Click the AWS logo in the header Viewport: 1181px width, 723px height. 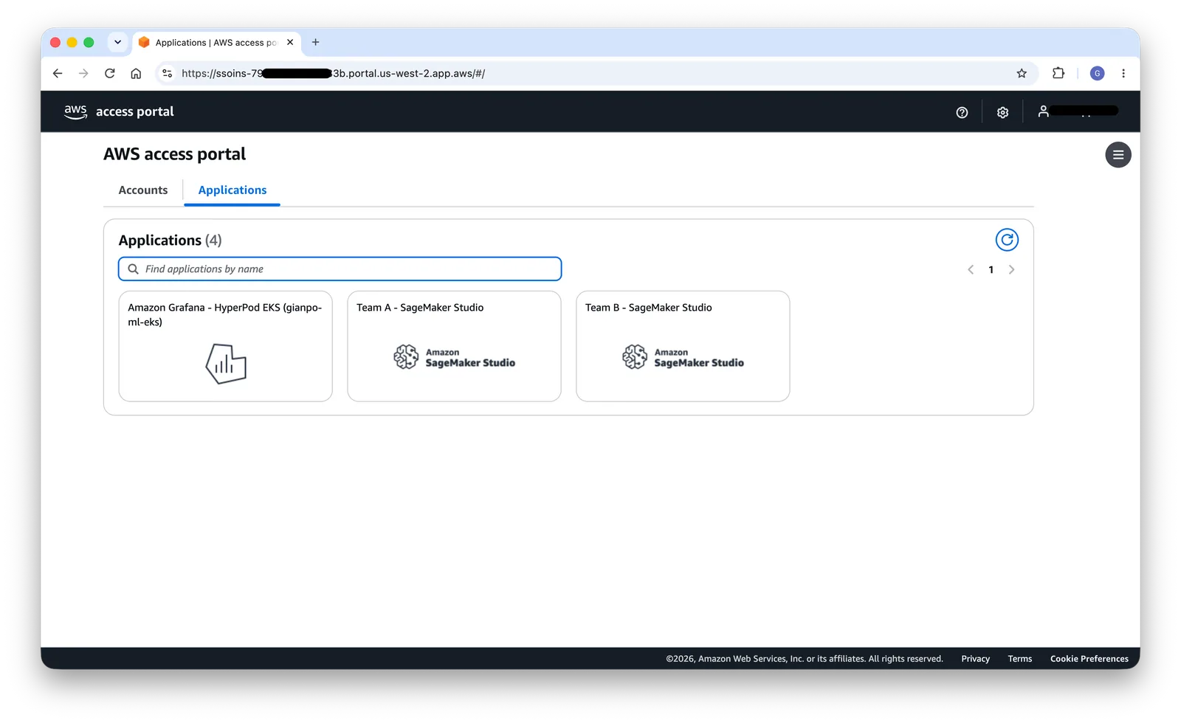[75, 111]
